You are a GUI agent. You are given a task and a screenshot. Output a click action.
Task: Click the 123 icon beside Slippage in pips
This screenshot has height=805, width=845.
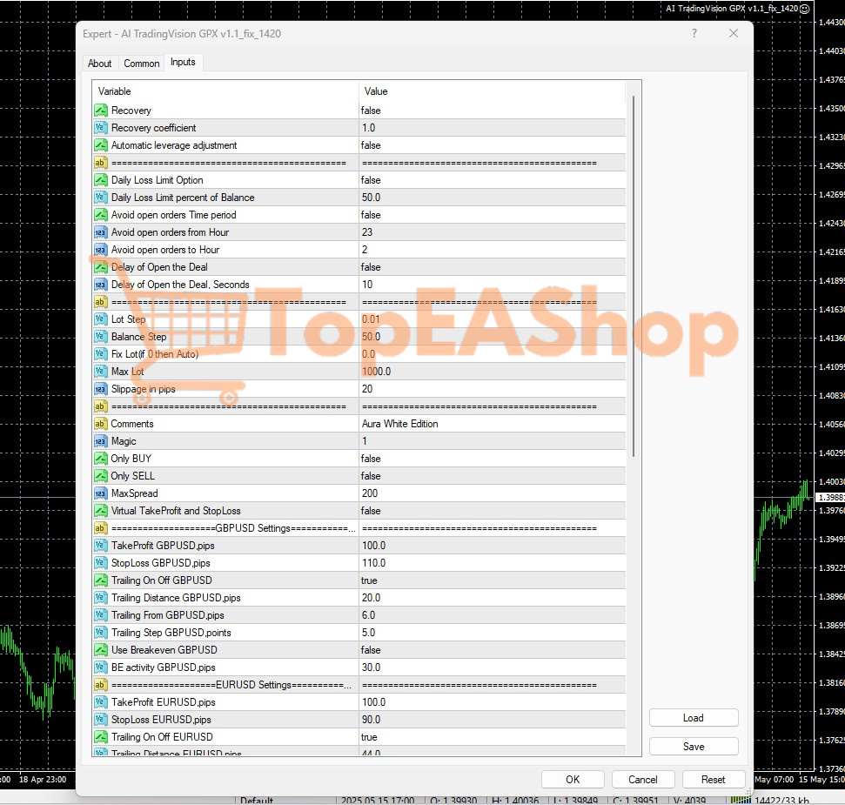101,389
